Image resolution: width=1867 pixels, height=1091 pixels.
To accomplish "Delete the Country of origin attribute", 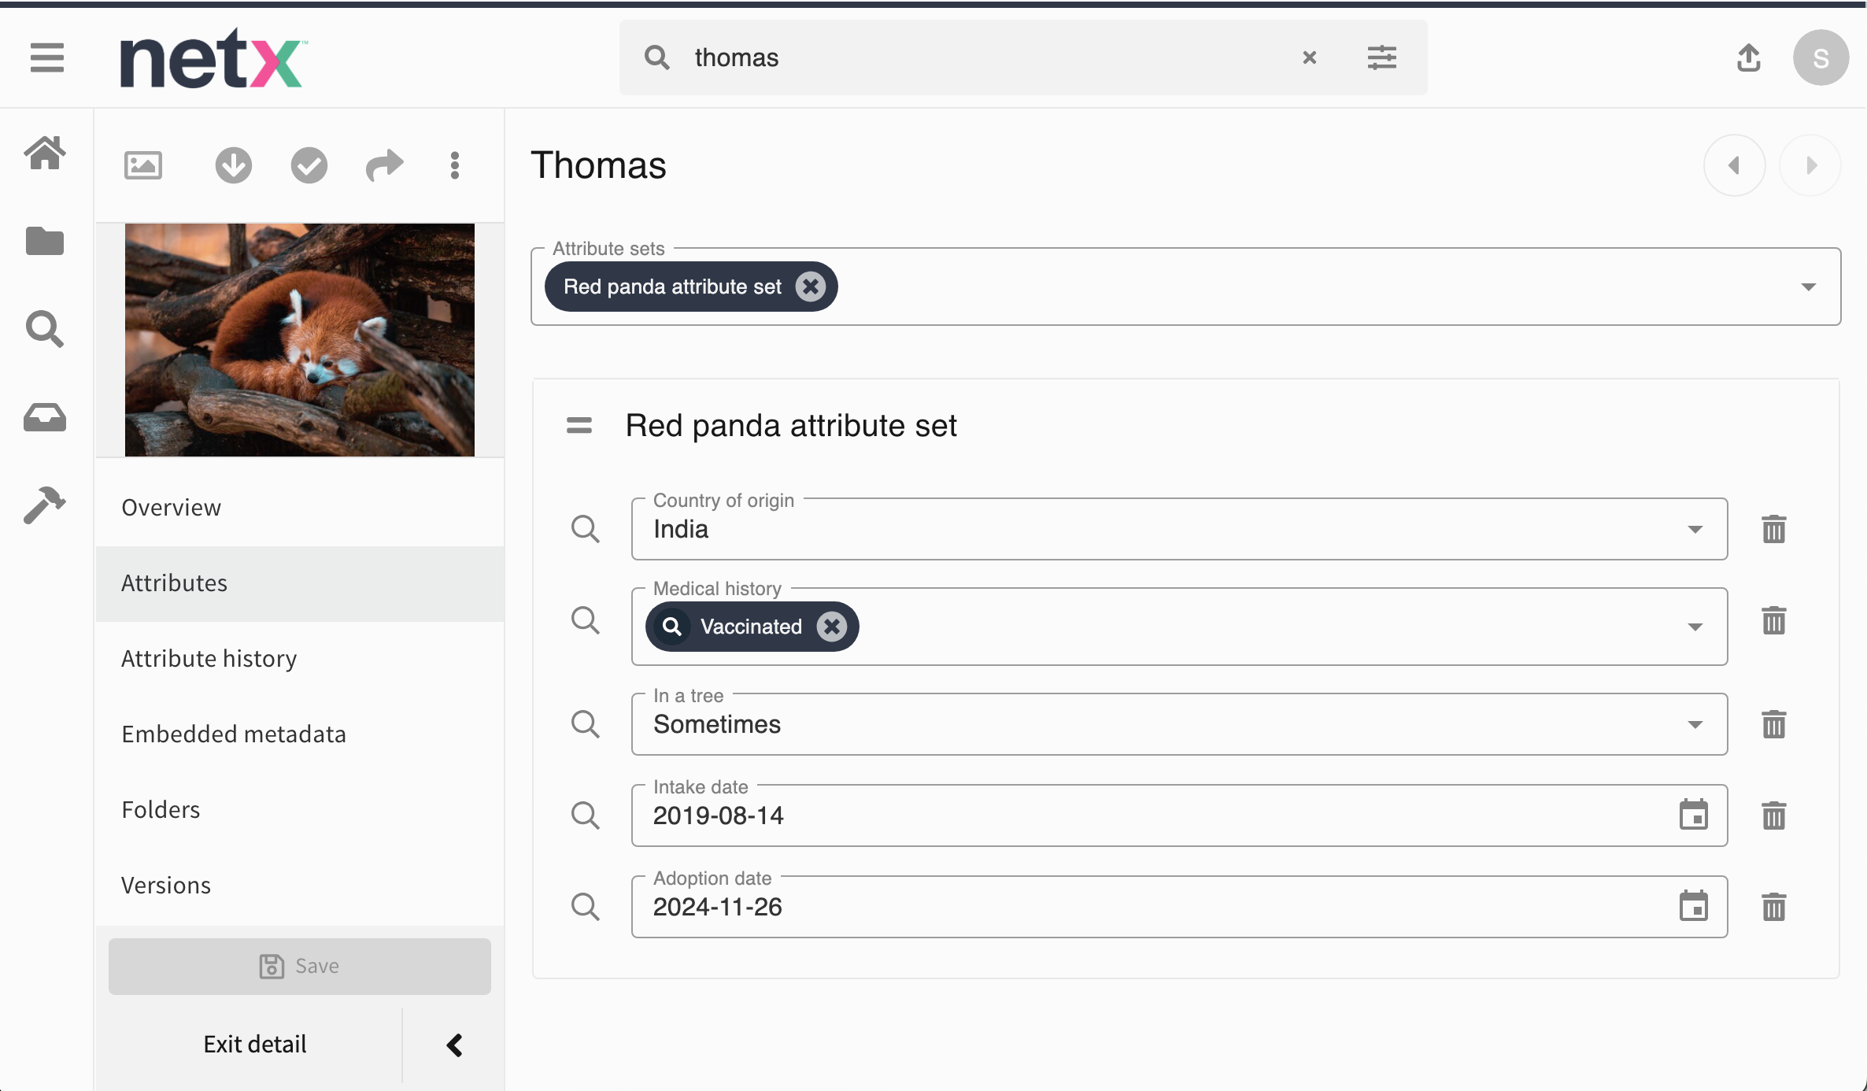I will [x=1773, y=529].
